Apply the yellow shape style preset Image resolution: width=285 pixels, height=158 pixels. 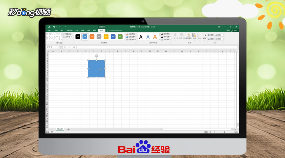coord(106,37)
